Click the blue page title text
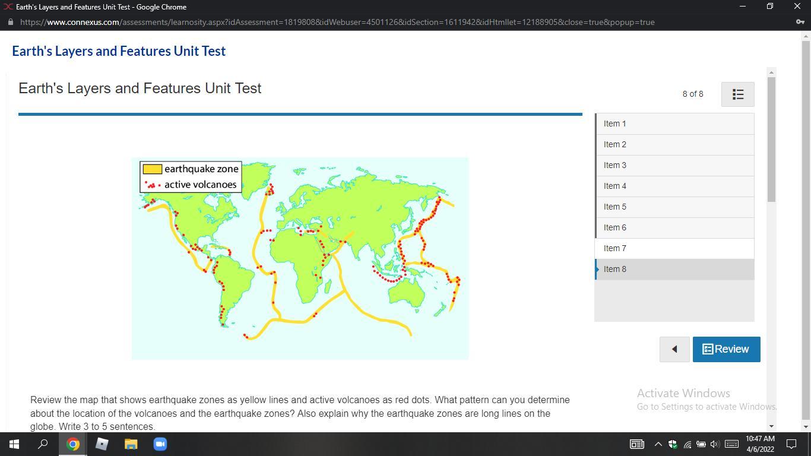 pos(119,51)
